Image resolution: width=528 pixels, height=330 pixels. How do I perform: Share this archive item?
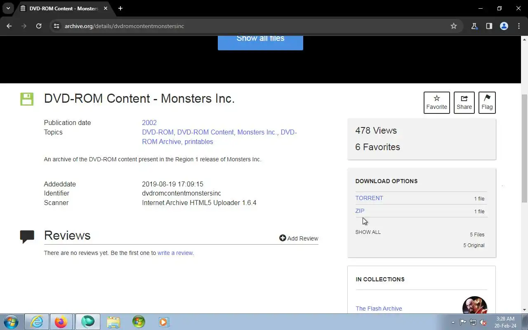[x=464, y=102]
